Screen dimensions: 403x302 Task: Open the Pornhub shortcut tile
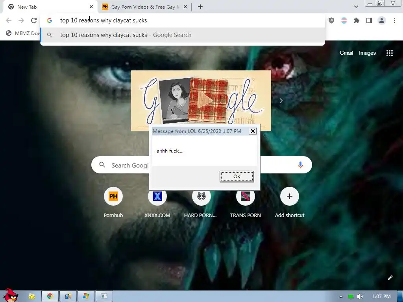[x=113, y=203]
